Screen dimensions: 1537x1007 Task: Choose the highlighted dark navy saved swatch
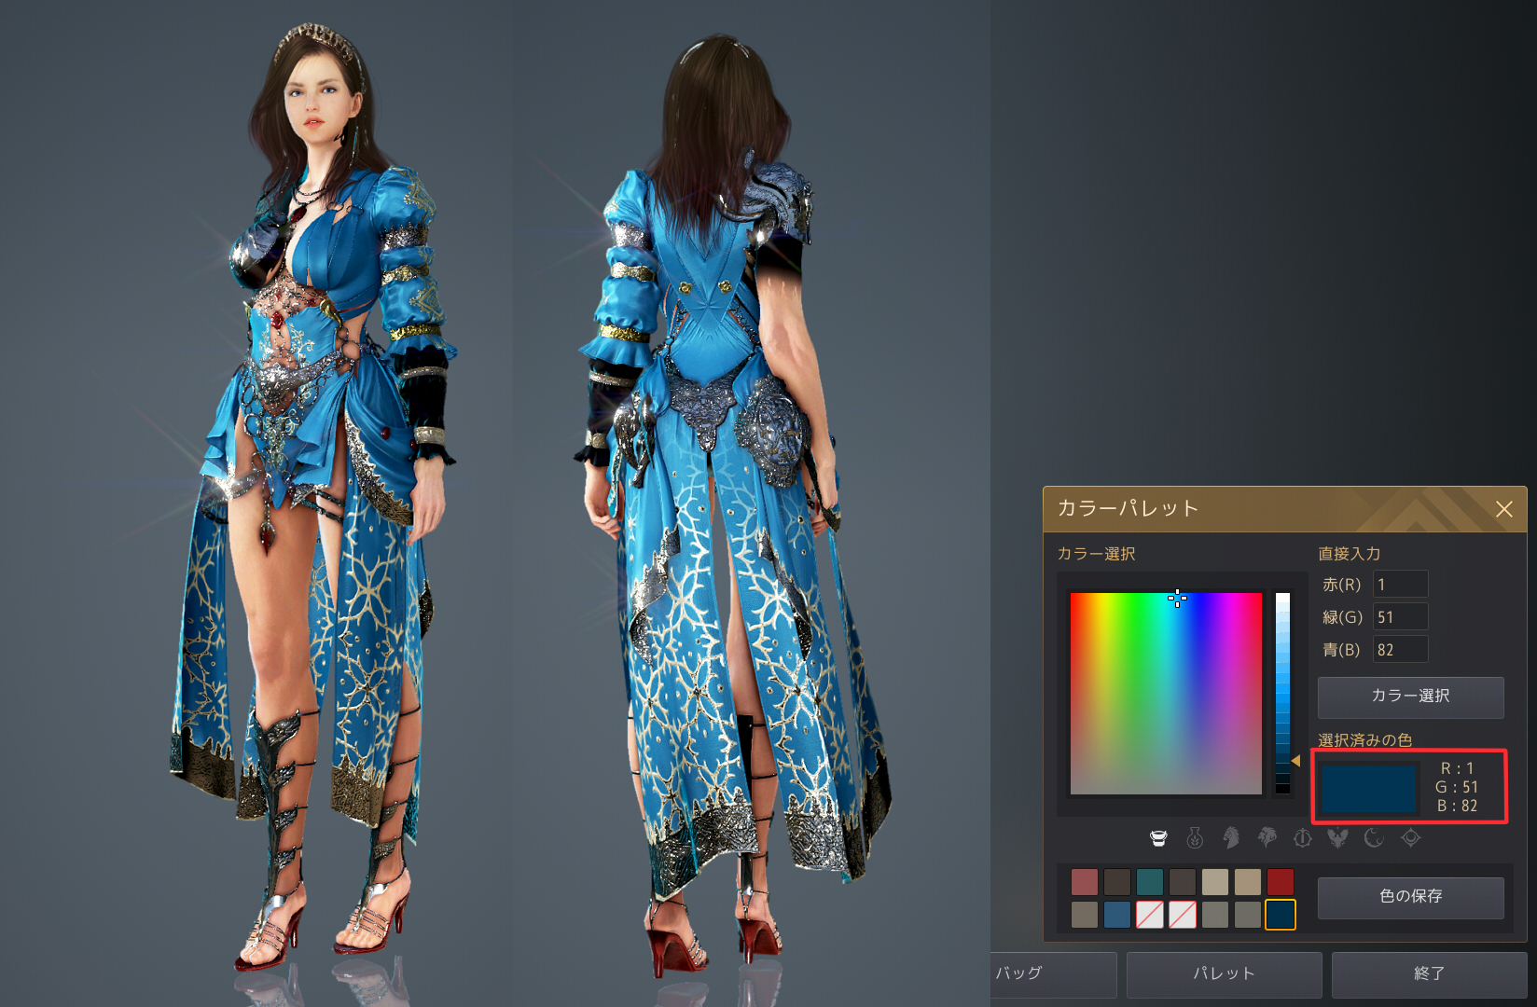coord(1281,915)
